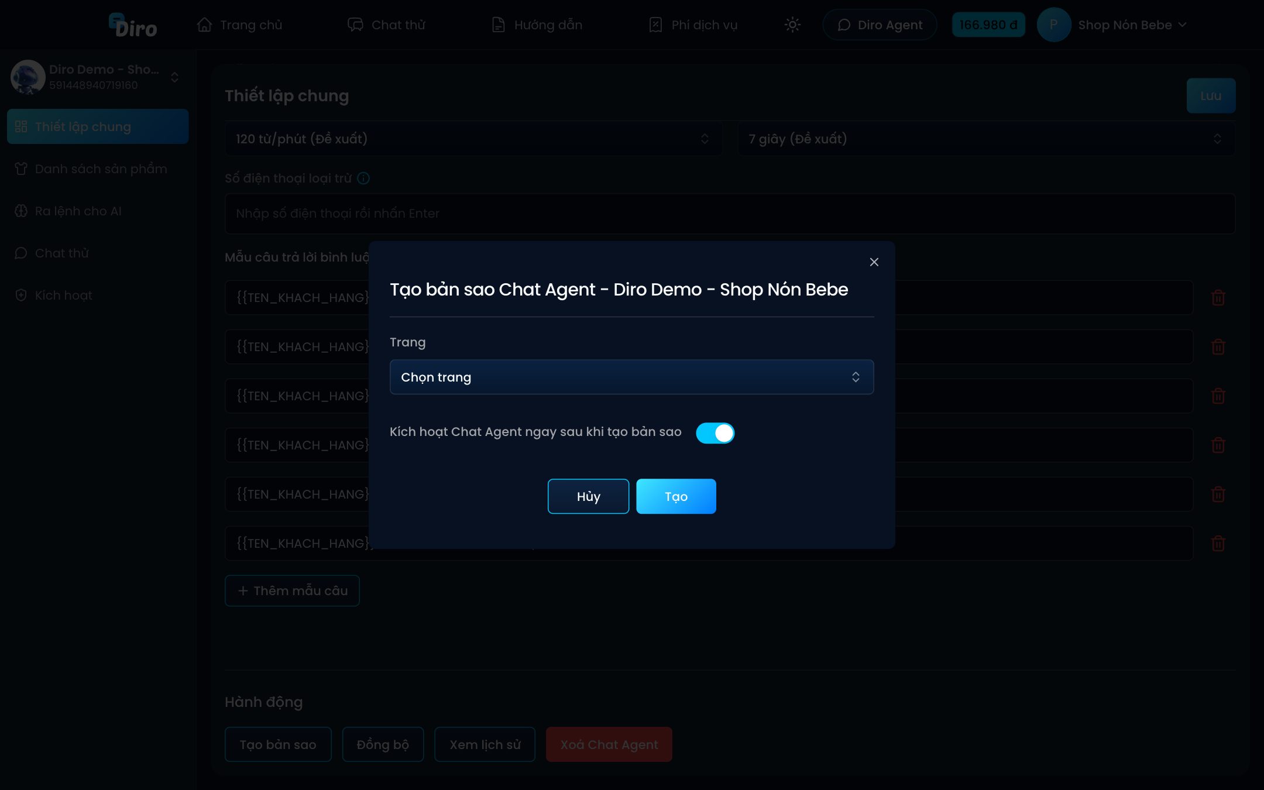Screen dimensions: 1264x790
Task: Click the Lưu save button
Action: tap(1211, 95)
